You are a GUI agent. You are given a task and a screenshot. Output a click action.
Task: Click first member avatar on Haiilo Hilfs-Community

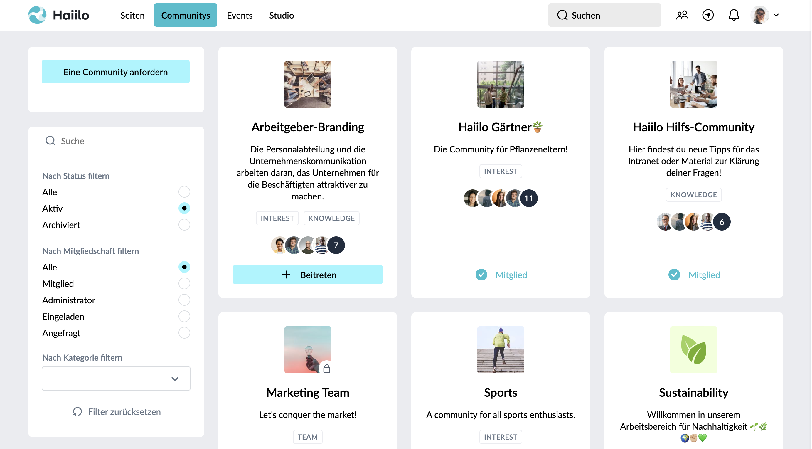click(665, 222)
